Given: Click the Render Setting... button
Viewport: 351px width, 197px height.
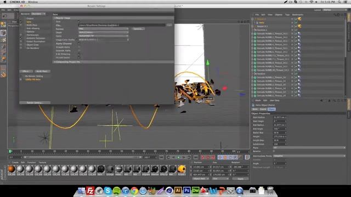Looking at the screenshot, I should [x=35, y=103].
